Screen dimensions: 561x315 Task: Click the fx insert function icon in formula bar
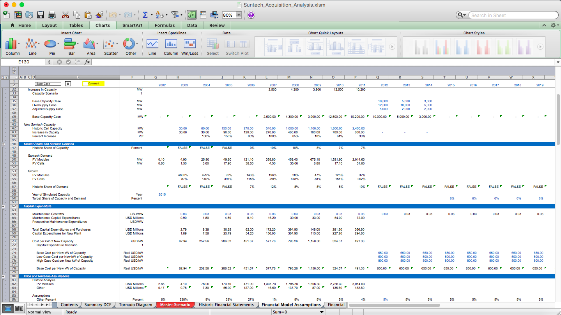pyautogui.click(x=87, y=62)
